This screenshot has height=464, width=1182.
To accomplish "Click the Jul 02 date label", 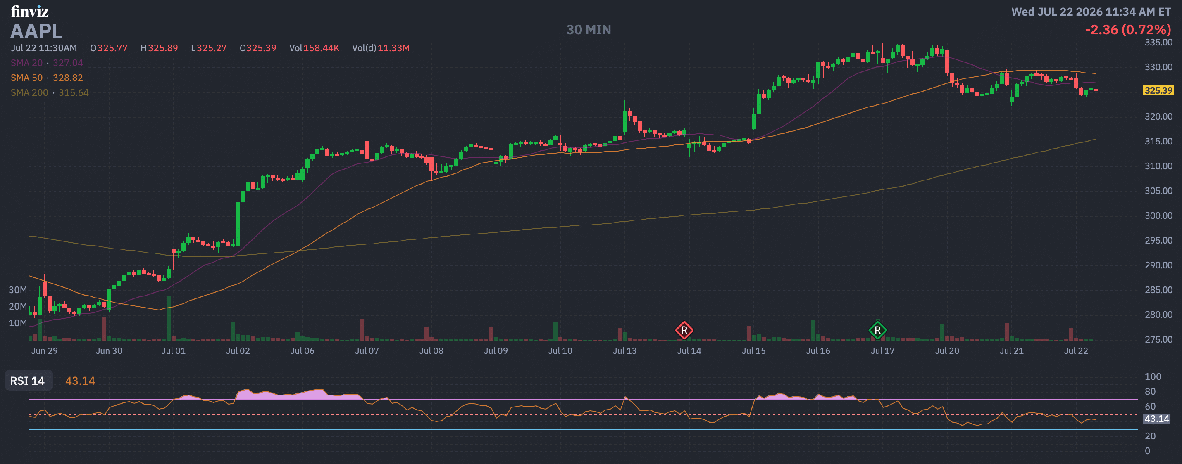I will pos(238,351).
